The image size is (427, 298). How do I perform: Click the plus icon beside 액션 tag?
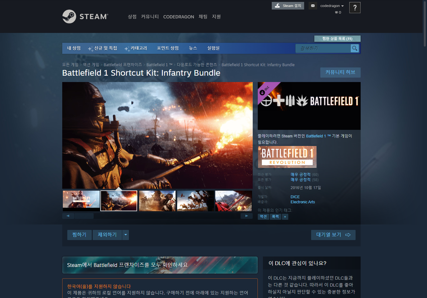click(285, 217)
